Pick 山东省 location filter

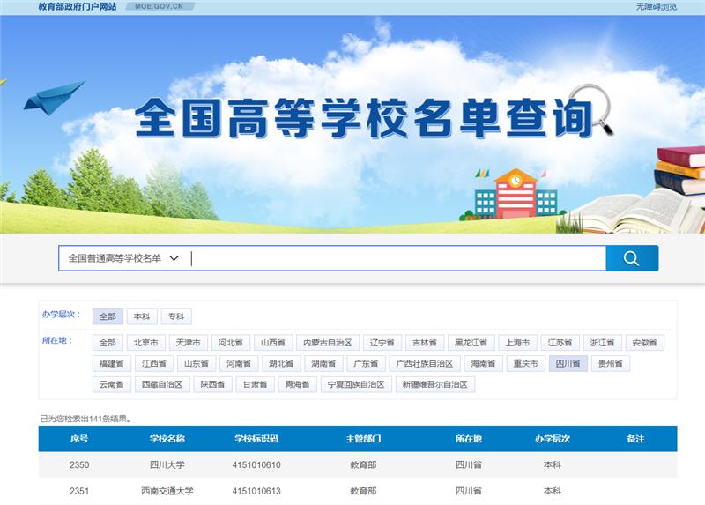tap(197, 363)
